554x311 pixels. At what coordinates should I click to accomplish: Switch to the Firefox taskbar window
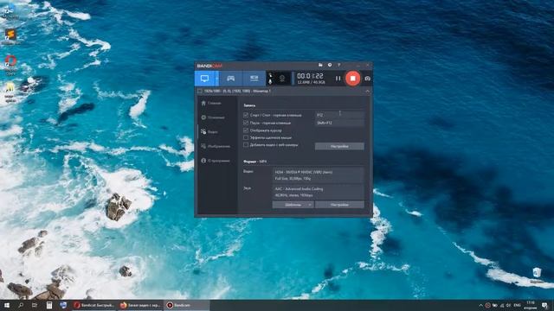(140, 305)
